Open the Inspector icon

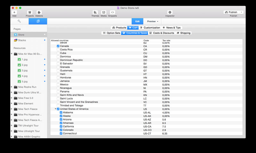click(x=170, y=12)
